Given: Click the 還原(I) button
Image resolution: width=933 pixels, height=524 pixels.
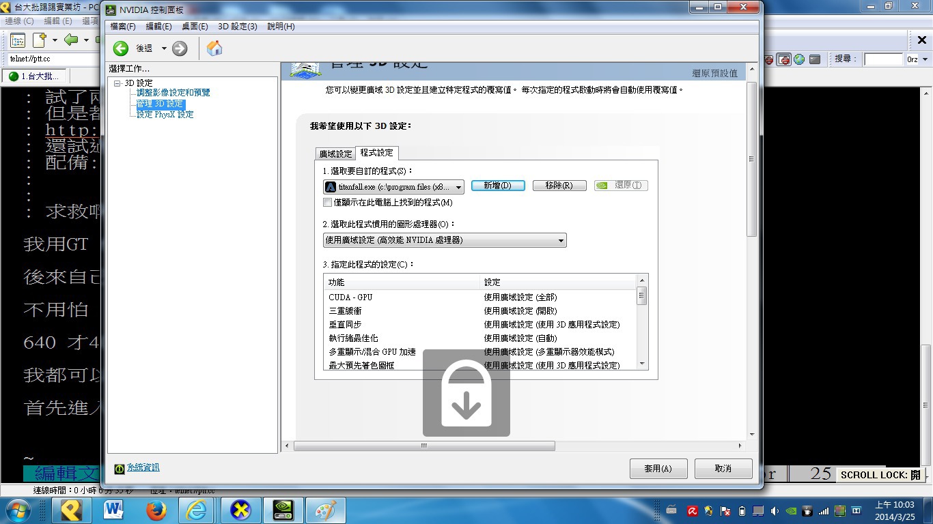Looking at the screenshot, I should 621,186.
